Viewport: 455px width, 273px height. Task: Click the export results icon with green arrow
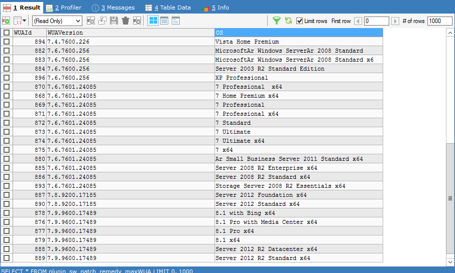point(6,21)
